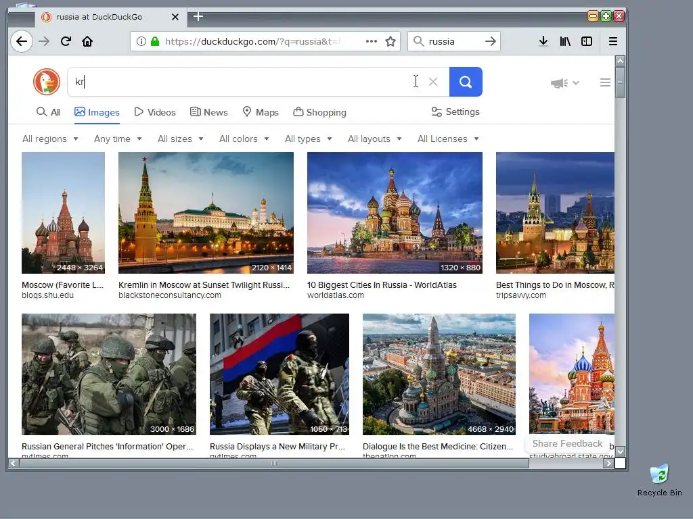This screenshot has width=693, height=519.
Task: Click the horizontal scrollbar thumb
Action: click(x=274, y=463)
